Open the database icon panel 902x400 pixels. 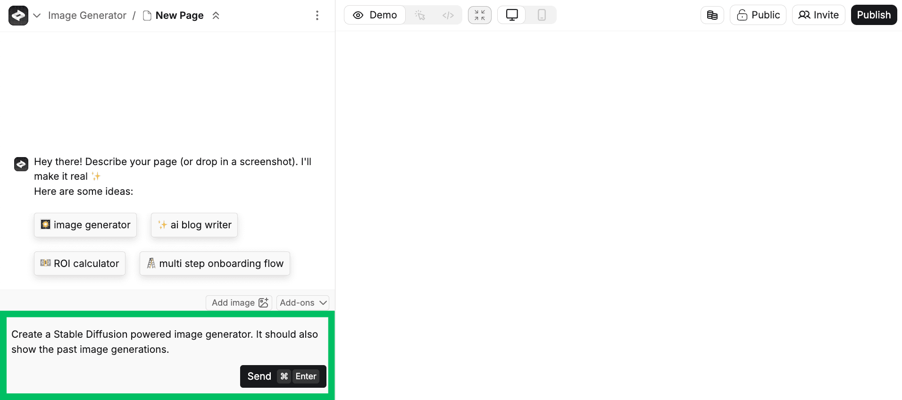[x=712, y=15]
